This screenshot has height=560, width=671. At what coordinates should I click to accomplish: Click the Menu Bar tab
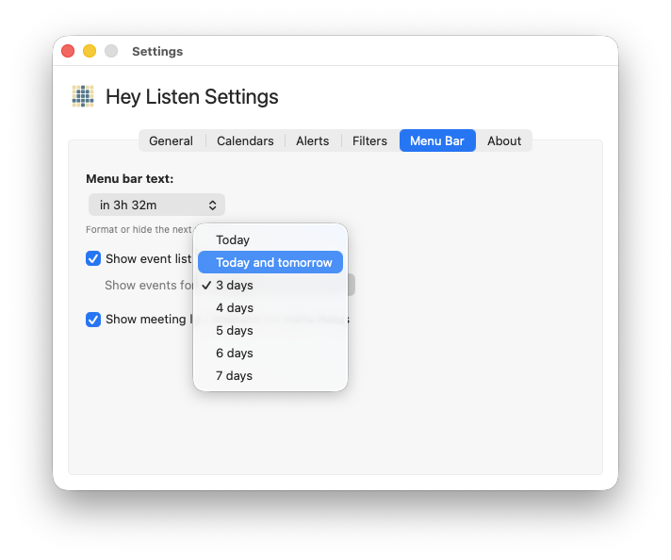tap(437, 140)
